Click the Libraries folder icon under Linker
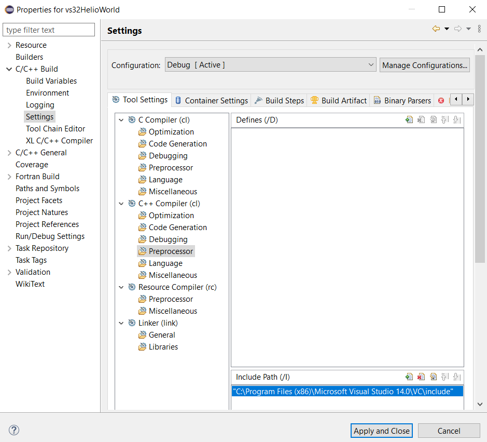This screenshot has width=487, height=442. coord(142,347)
